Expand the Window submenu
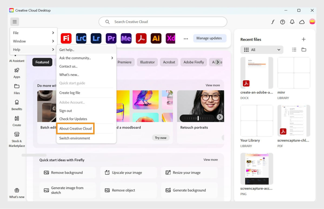Viewport: 324px width, 209px height. [x=34, y=41]
